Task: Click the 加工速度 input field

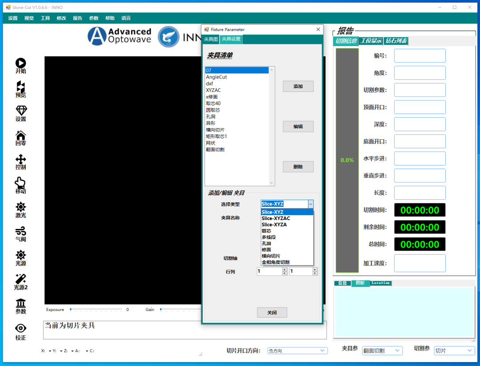Action: pyautogui.click(x=420, y=263)
